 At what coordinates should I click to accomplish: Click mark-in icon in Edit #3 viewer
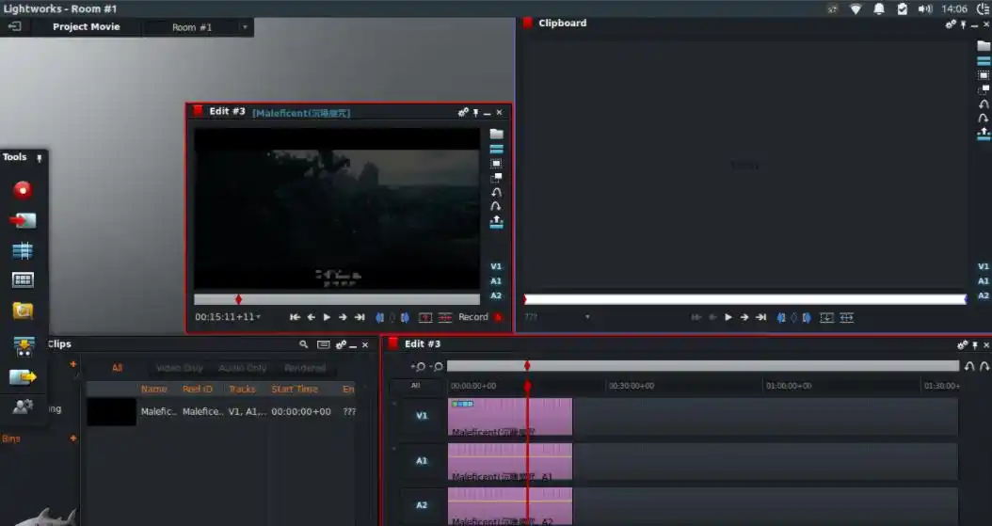click(x=379, y=318)
